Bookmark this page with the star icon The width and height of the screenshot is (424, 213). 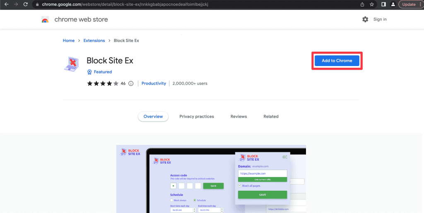tap(372, 5)
